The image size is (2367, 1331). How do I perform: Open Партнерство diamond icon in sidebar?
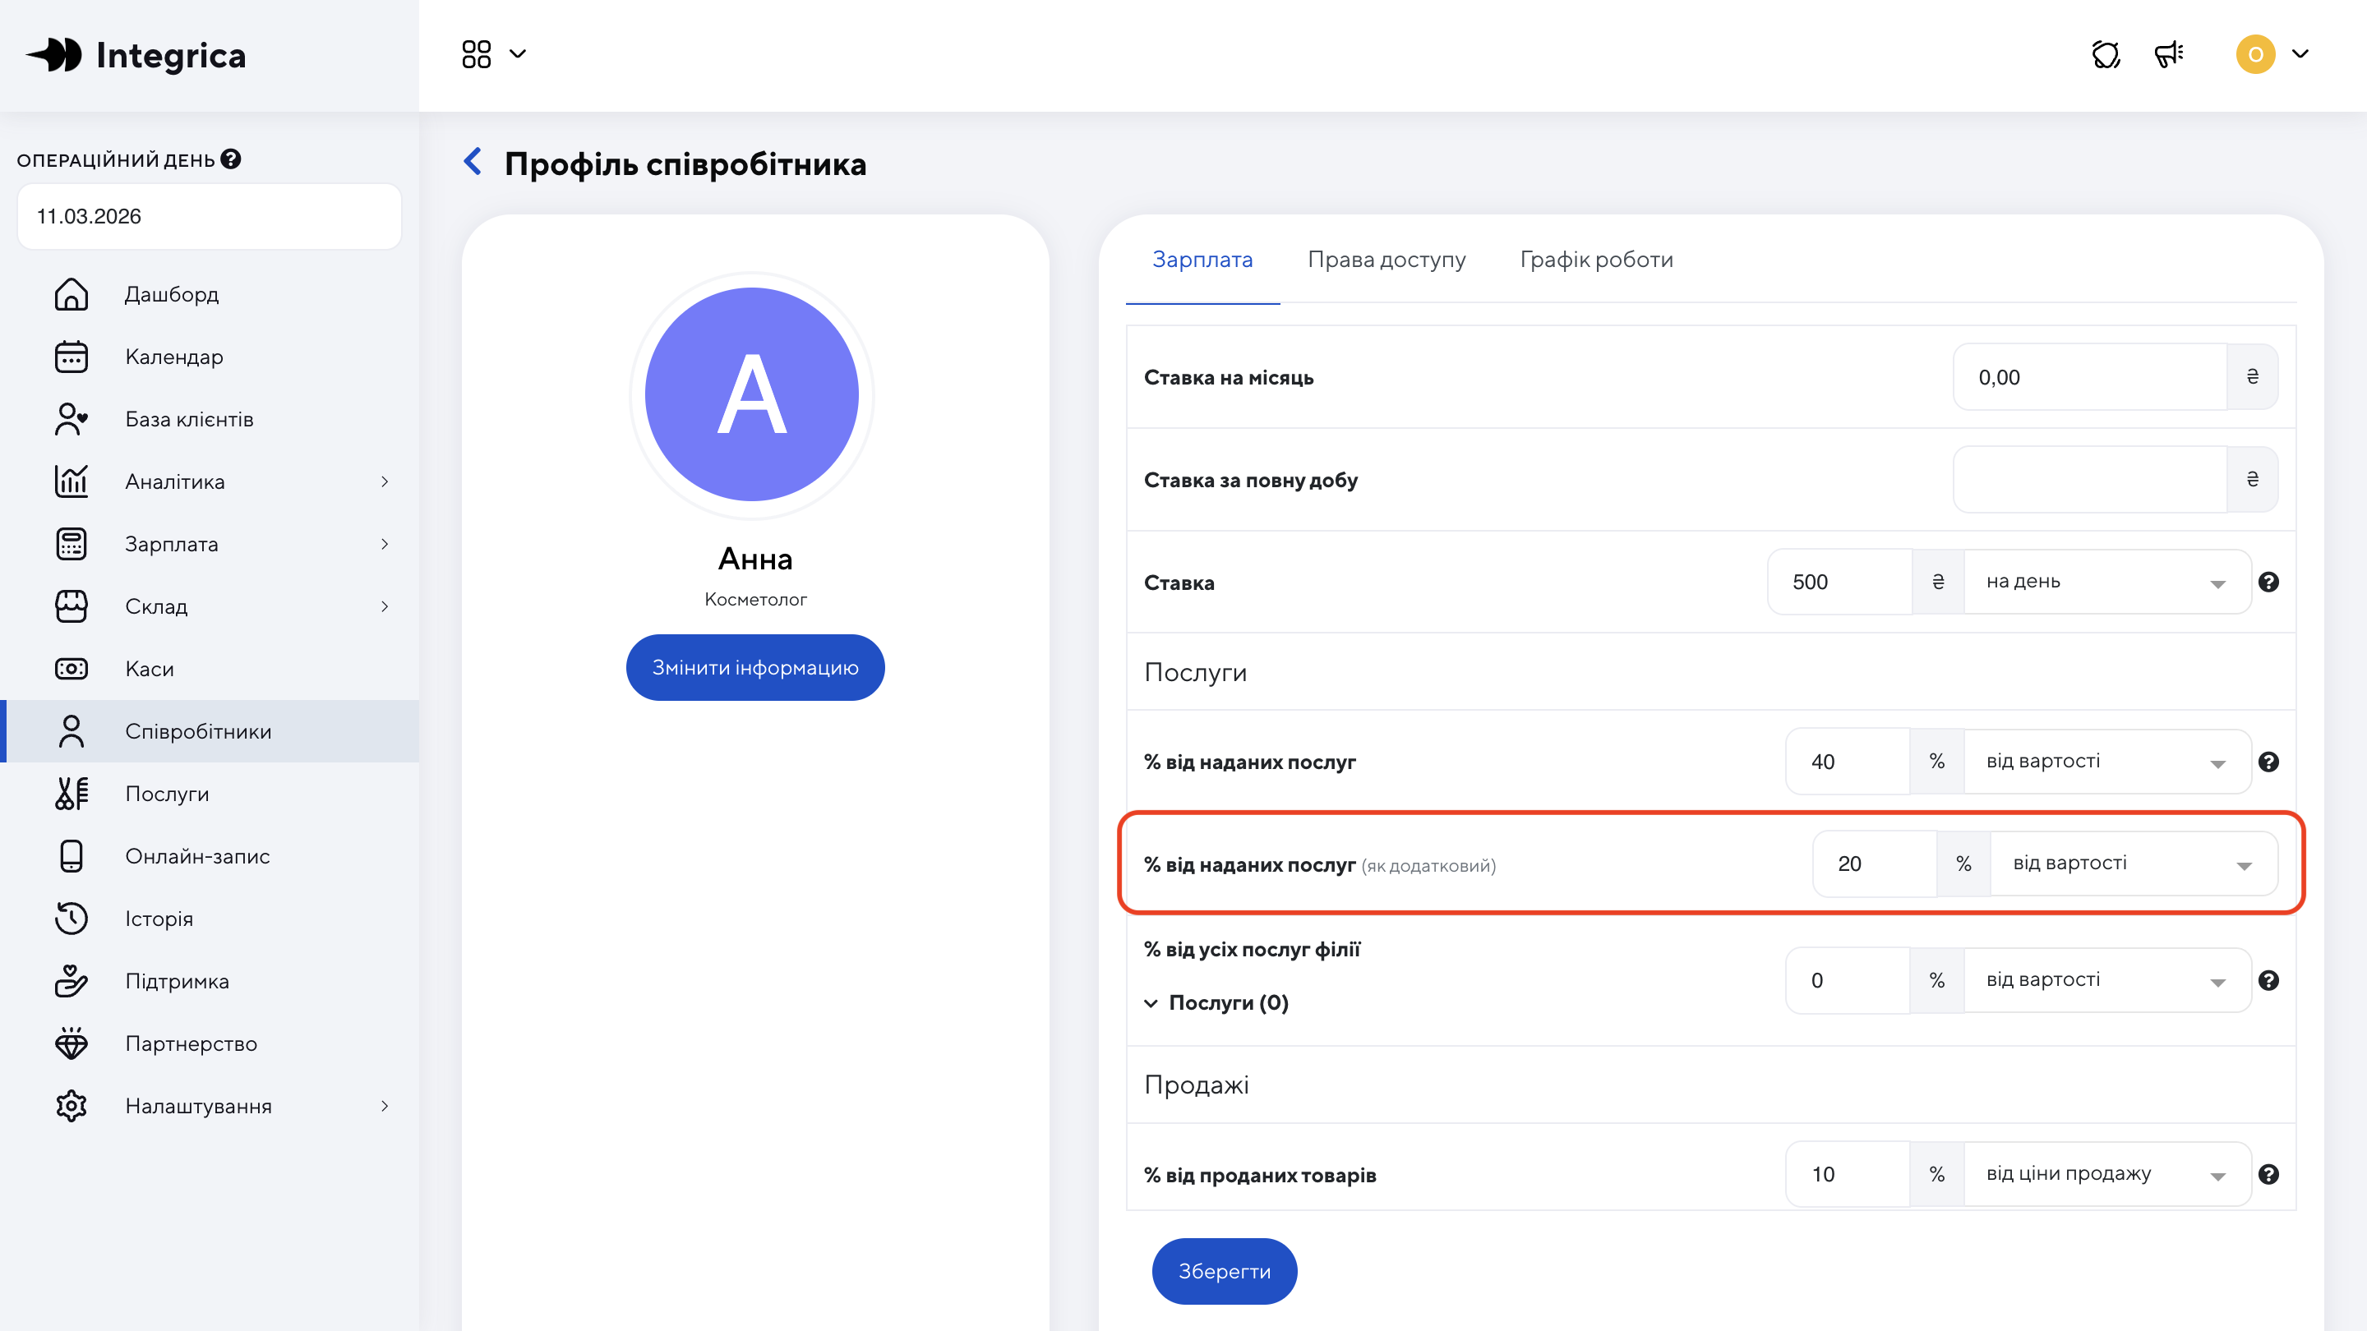click(x=72, y=1043)
